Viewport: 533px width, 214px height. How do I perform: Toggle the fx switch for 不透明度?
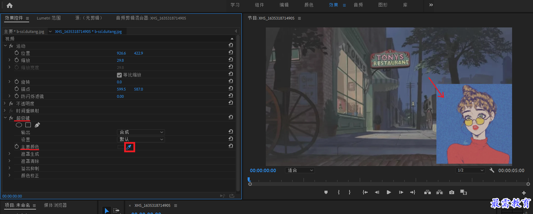[11, 104]
